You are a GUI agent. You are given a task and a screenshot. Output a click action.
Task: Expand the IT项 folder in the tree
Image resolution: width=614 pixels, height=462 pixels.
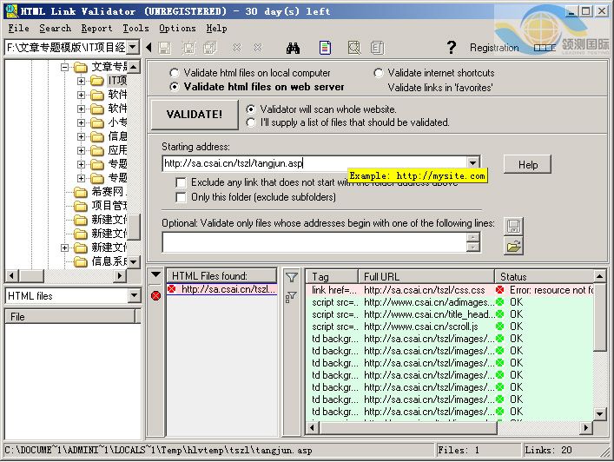(x=81, y=81)
